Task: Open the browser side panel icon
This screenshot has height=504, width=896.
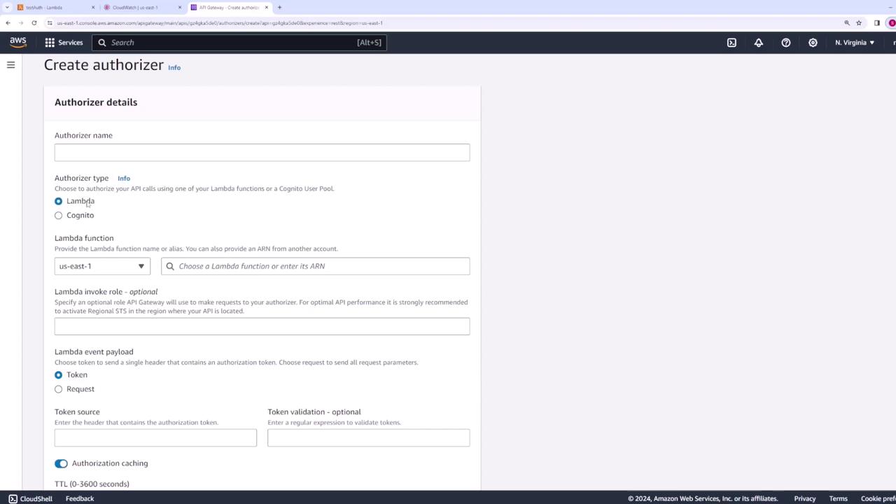Action: pyautogui.click(x=876, y=23)
